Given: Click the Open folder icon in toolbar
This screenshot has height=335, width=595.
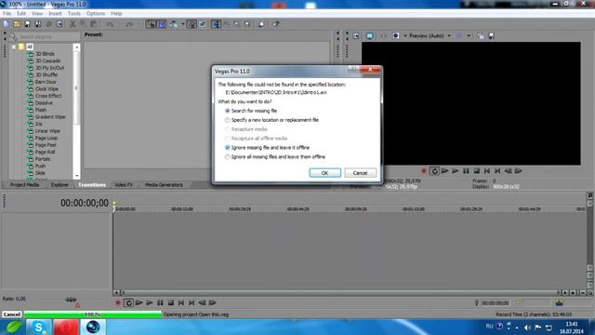Looking at the screenshot, I should coord(17,24).
